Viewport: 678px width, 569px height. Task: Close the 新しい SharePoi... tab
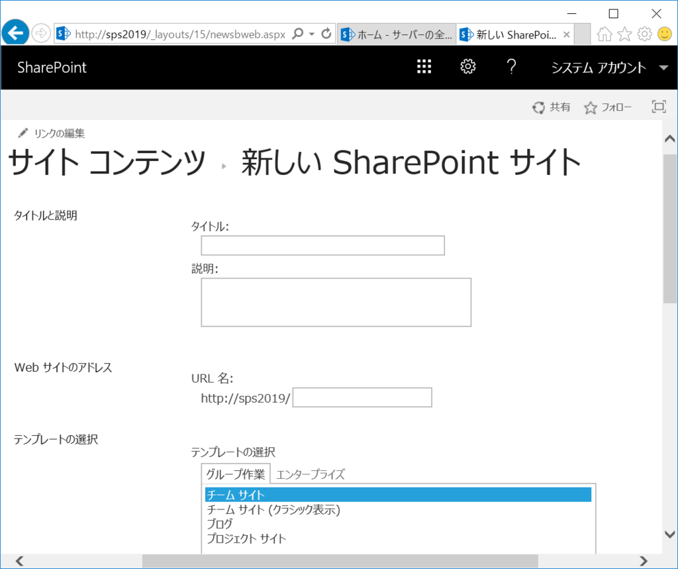click(567, 34)
